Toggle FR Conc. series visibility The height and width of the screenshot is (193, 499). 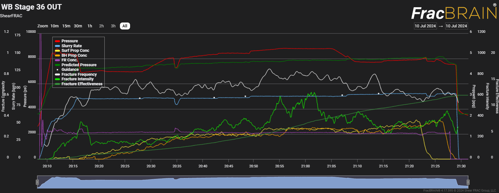pos(69,60)
